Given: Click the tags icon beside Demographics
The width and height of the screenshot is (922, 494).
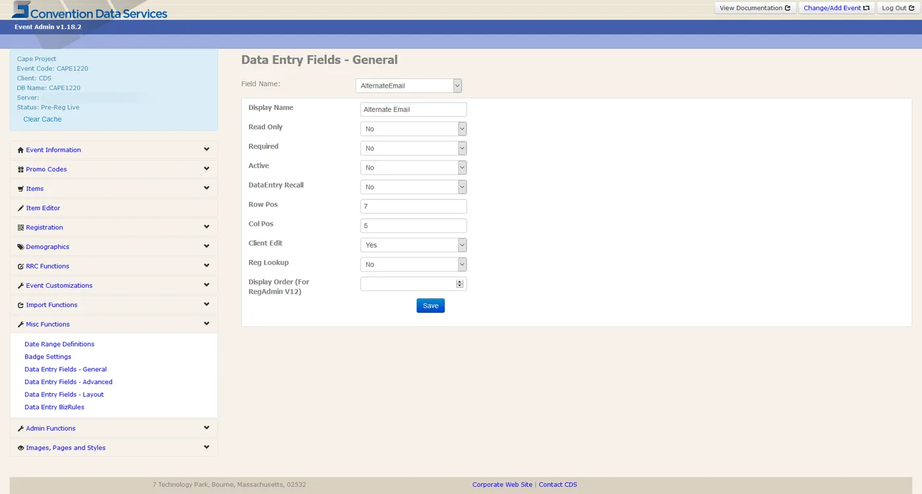Looking at the screenshot, I should (20, 247).
